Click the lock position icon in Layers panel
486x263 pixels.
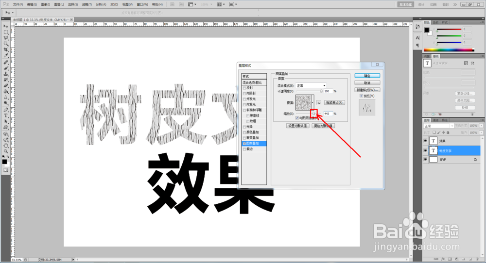pyautogui.click(x=443, y=132)
